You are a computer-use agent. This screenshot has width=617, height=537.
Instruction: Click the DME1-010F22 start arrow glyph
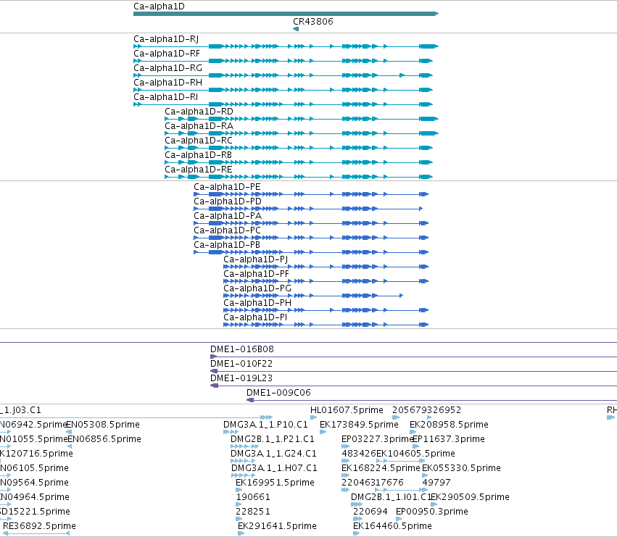tap(214, 371)
